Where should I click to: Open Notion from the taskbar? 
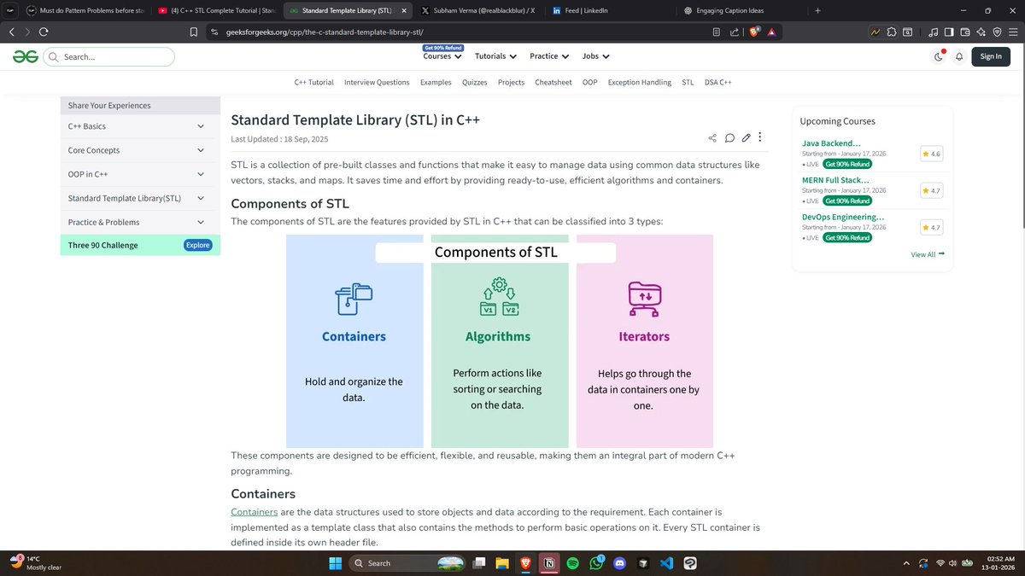coord(550,563)
